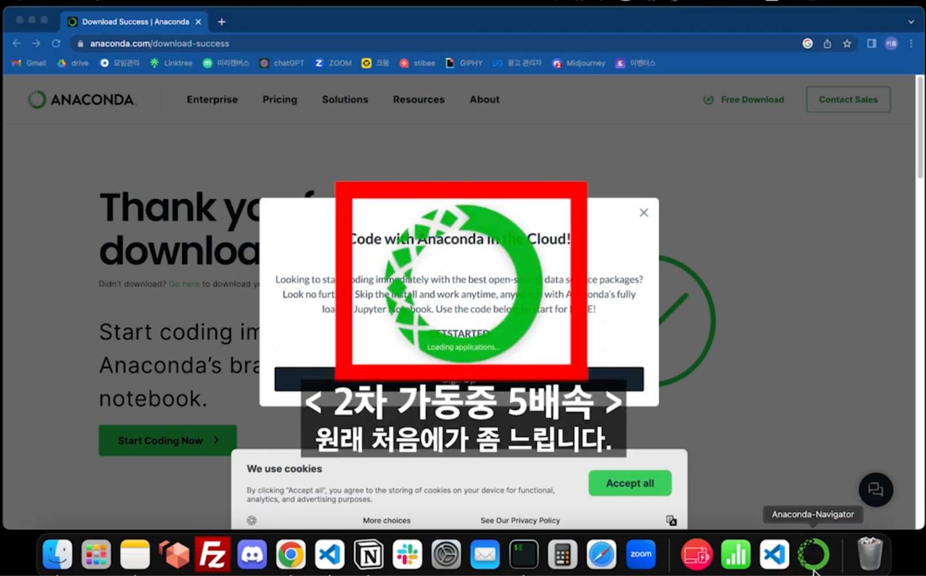Screen dimensions: 926x576
Task: Click the Google icon in the address bar
Action: tap(807, 43)
